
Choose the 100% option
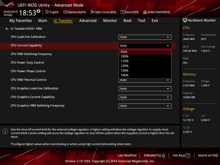coord(145,57)
